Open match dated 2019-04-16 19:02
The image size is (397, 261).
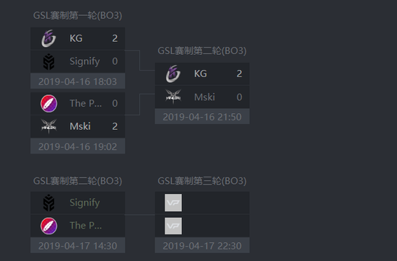(78, 146)
